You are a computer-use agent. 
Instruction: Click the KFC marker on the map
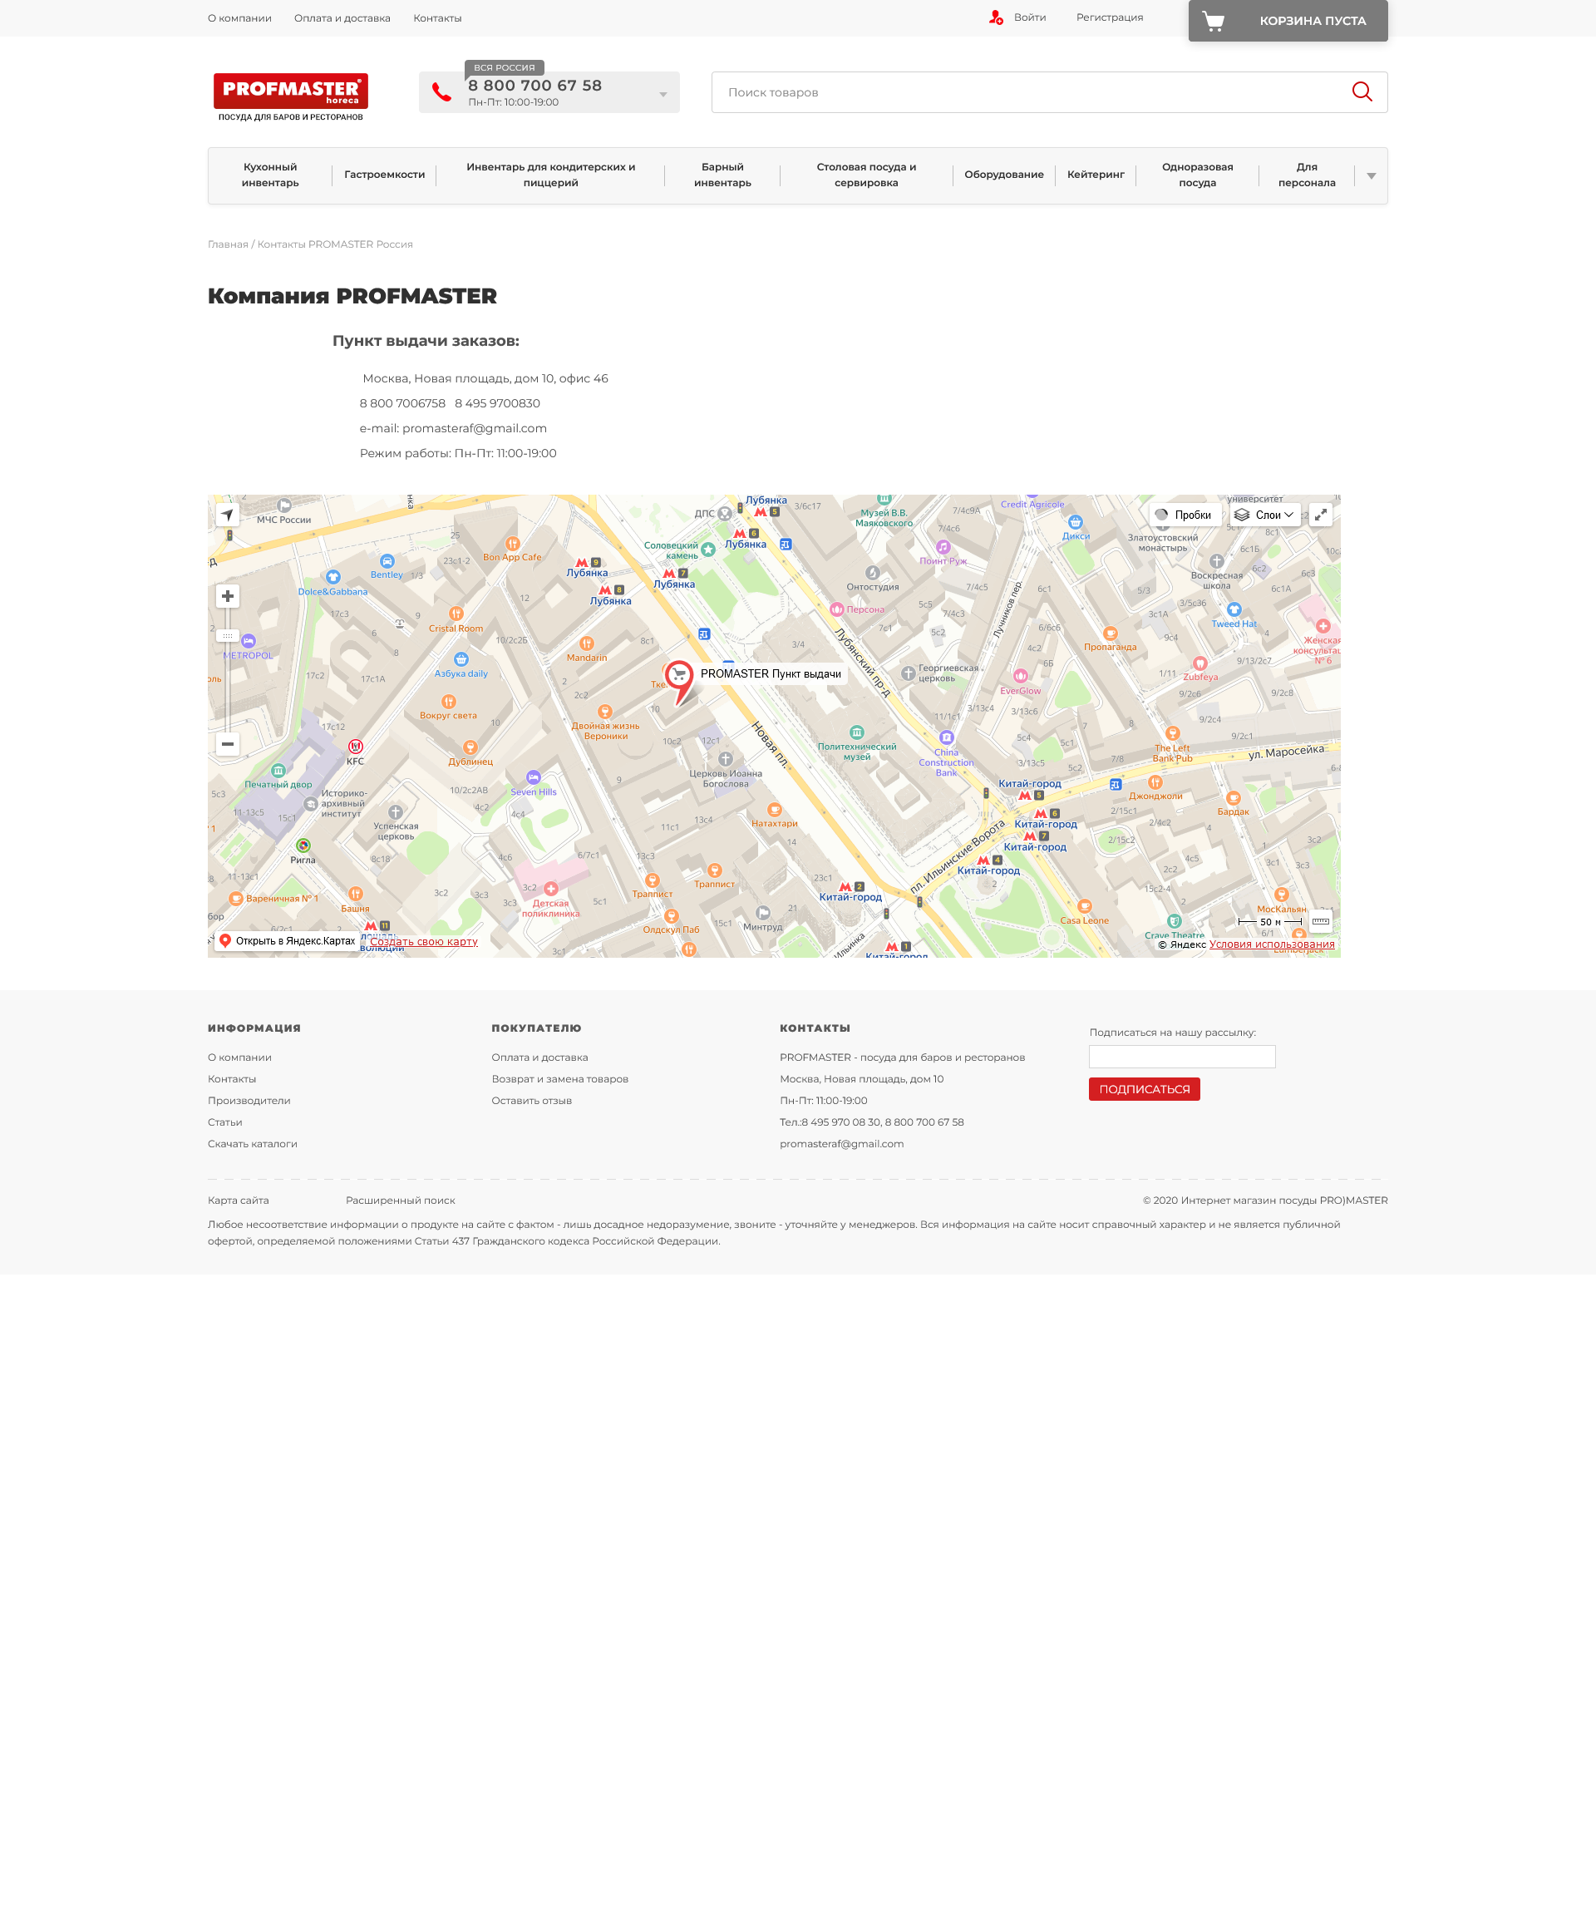pos(355,746)
